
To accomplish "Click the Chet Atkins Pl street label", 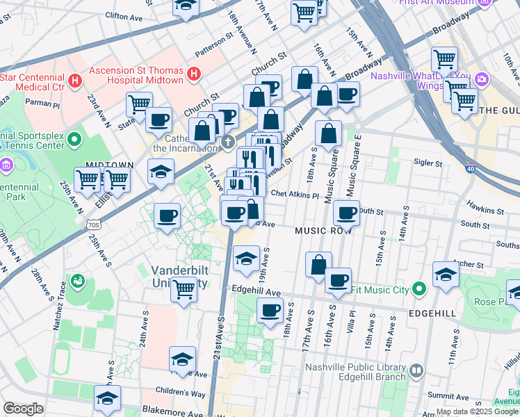I will tap(295, 194).
